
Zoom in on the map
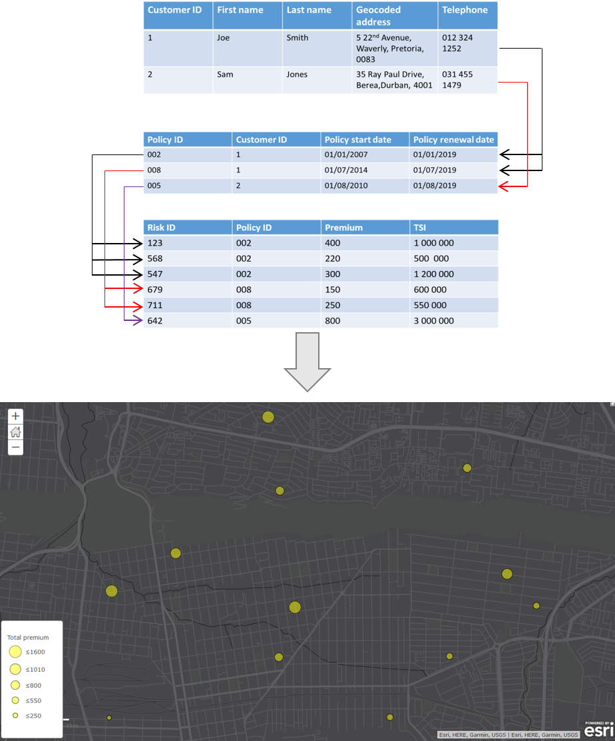[15, 415]
